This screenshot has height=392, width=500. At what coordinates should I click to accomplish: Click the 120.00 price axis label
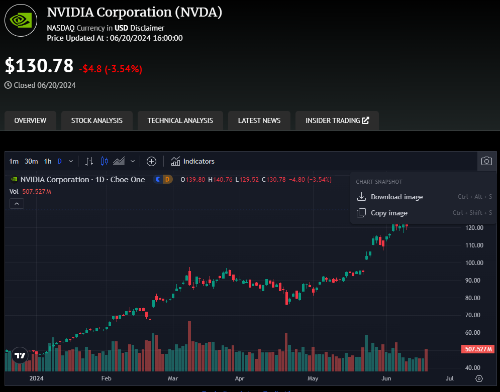click(x=474, y=228)
